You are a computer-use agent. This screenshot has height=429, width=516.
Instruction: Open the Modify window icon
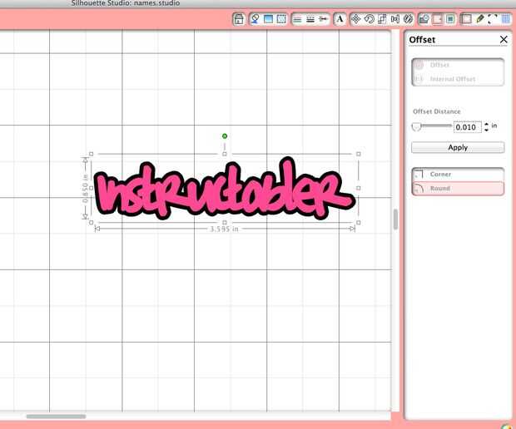pyautogui.click(x=424, y=19)
